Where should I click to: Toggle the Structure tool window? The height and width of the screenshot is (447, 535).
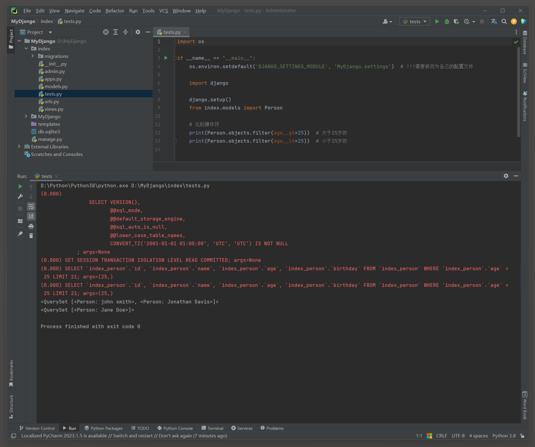coord(11,407)
